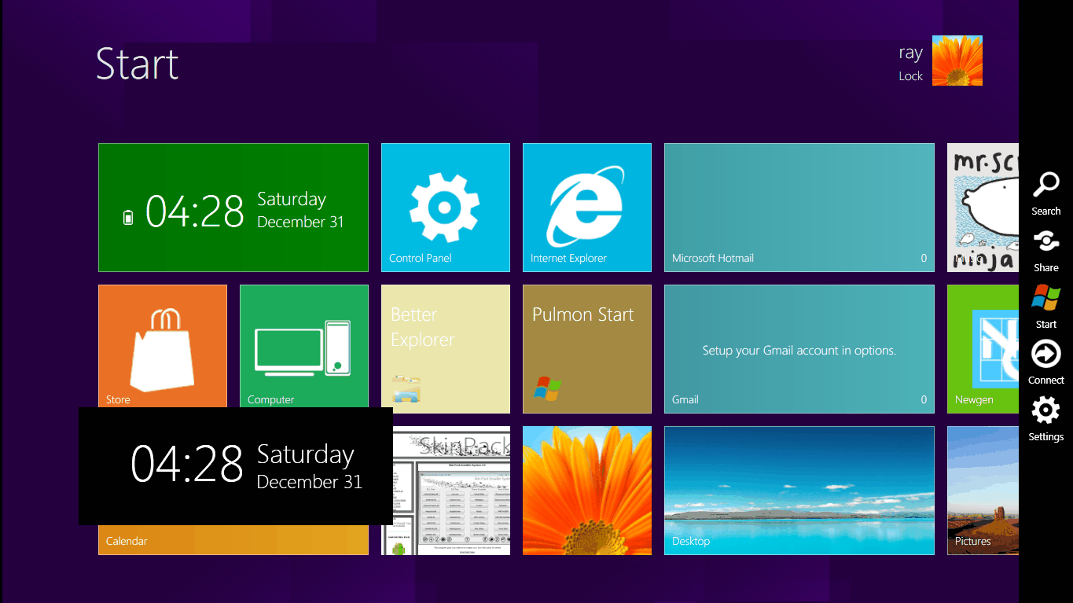Launch Better Explorer
The width and height of the screenshot is (1073, 603).
pos(445,348)
